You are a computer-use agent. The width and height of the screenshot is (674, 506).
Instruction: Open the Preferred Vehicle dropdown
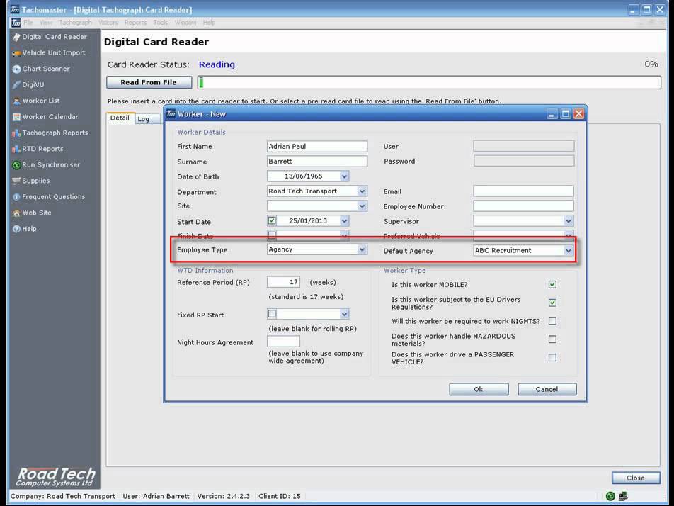coord(569,236)
